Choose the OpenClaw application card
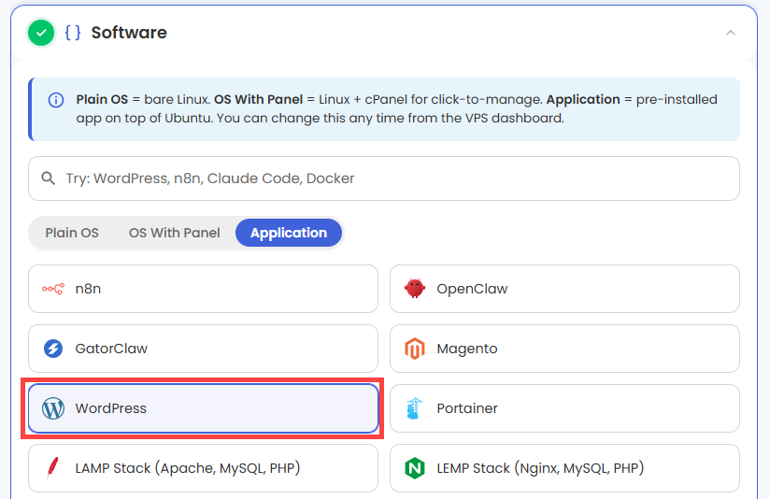The image size is (769, 499). 564,289
